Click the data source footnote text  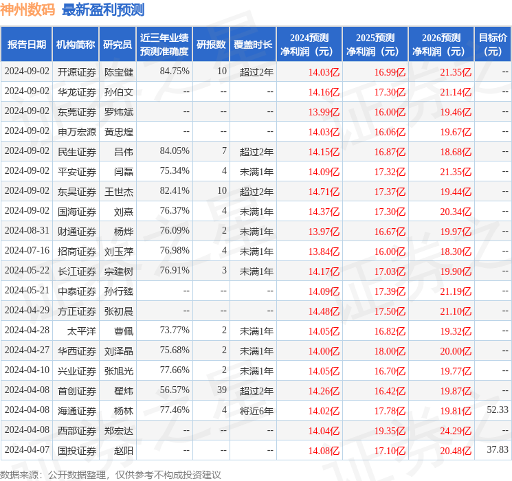point(111,474)
